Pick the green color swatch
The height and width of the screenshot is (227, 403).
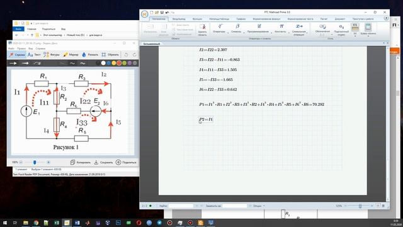tap(125, 63)
